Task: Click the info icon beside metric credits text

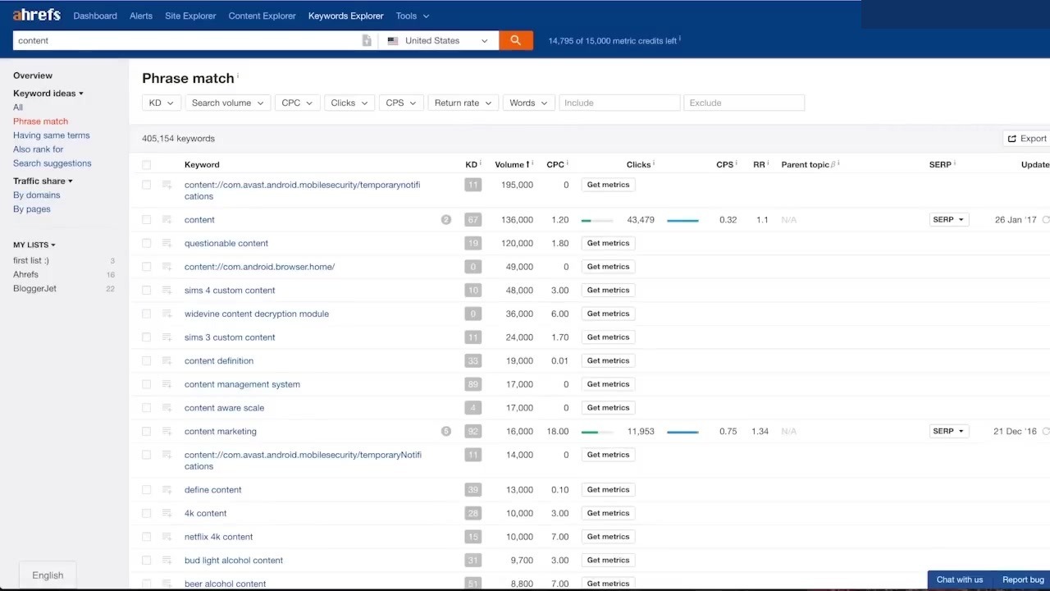Action: (680, 39)
